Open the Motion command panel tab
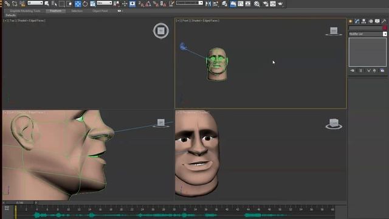The image size is (389, 219). coord(371,21)
